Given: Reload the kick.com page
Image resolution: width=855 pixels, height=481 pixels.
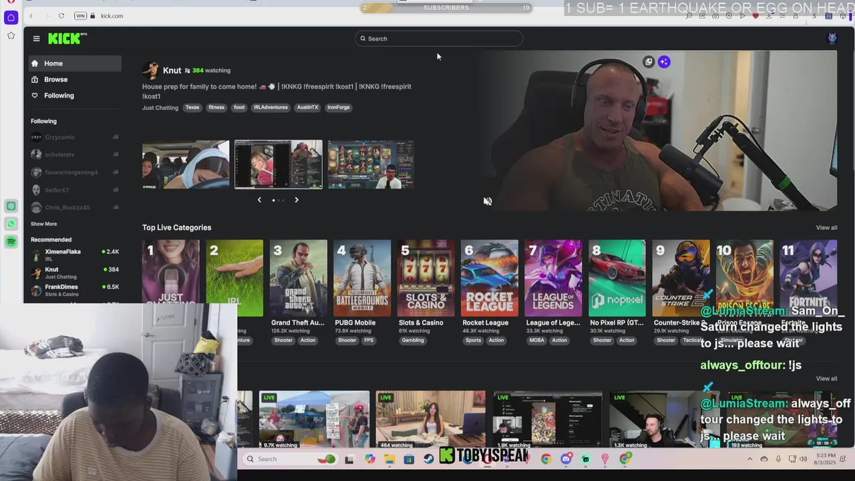Looking at the screenshot, I should pyautogui.click(x=61, y=15).
